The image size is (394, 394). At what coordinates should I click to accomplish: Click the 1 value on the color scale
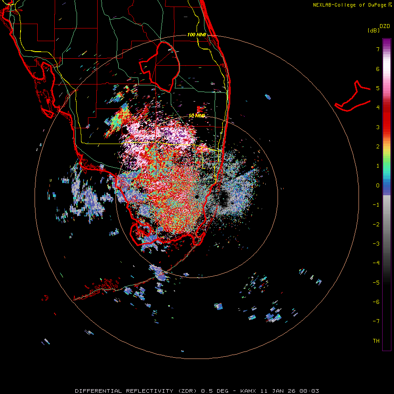(378, 166)
